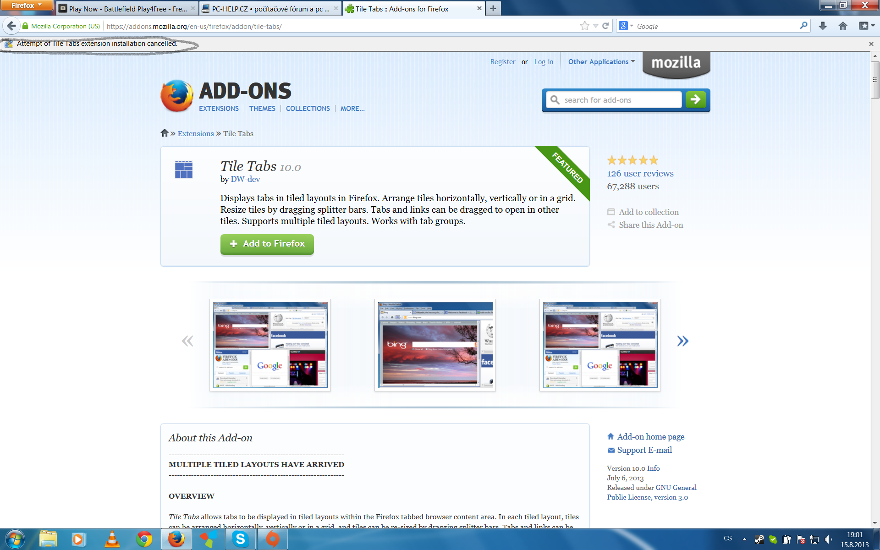Click the Support E-mail link

pyautogui.click(x=644, y=450)
